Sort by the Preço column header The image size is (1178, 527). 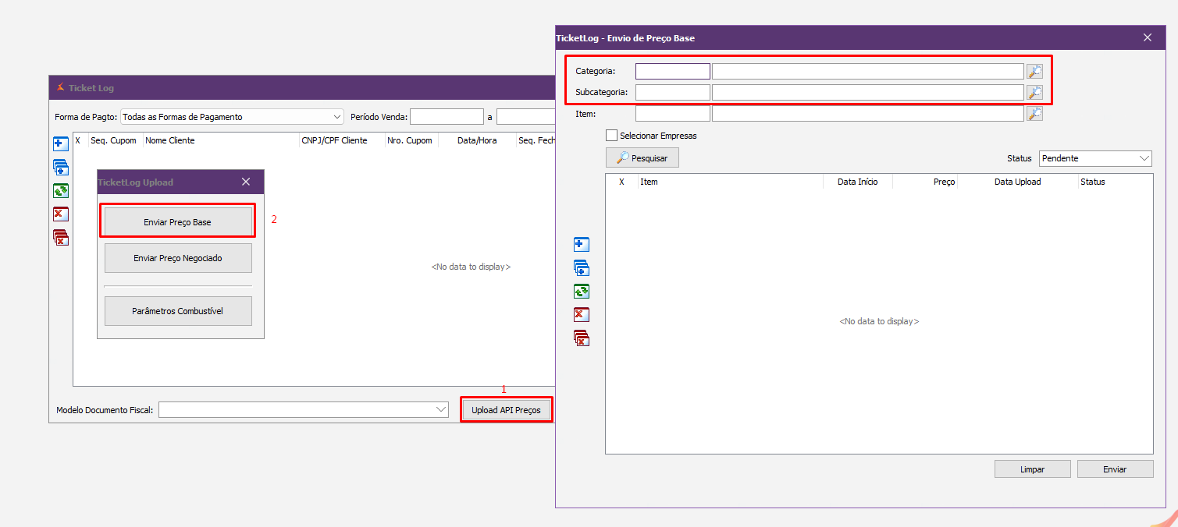click(925, 182)
